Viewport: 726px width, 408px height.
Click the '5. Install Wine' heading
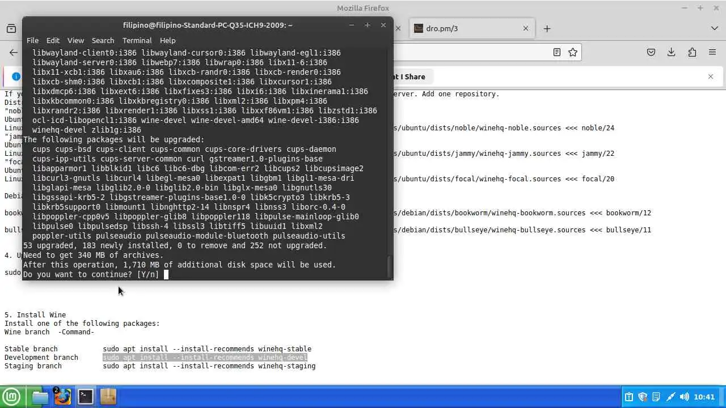[35, 315]
